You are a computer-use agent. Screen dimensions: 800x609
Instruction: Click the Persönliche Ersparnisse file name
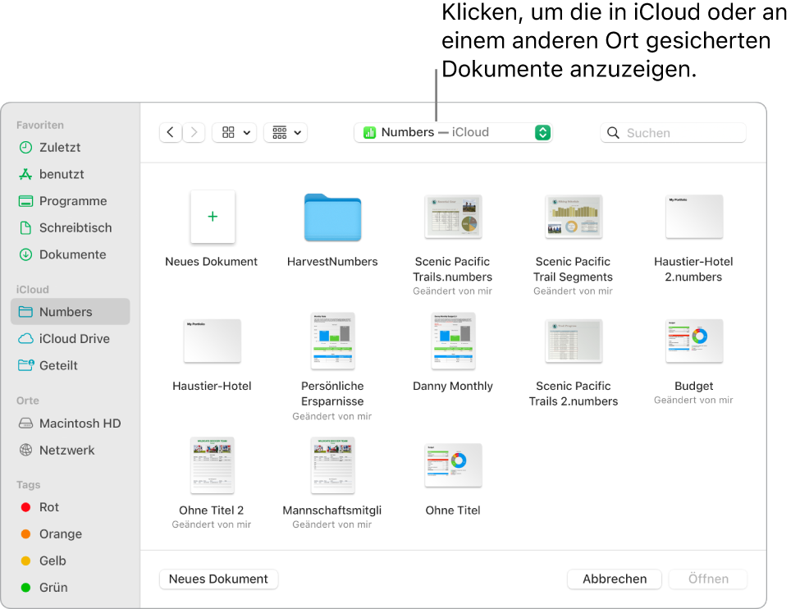pyautogui.click(x=332, y=394)
